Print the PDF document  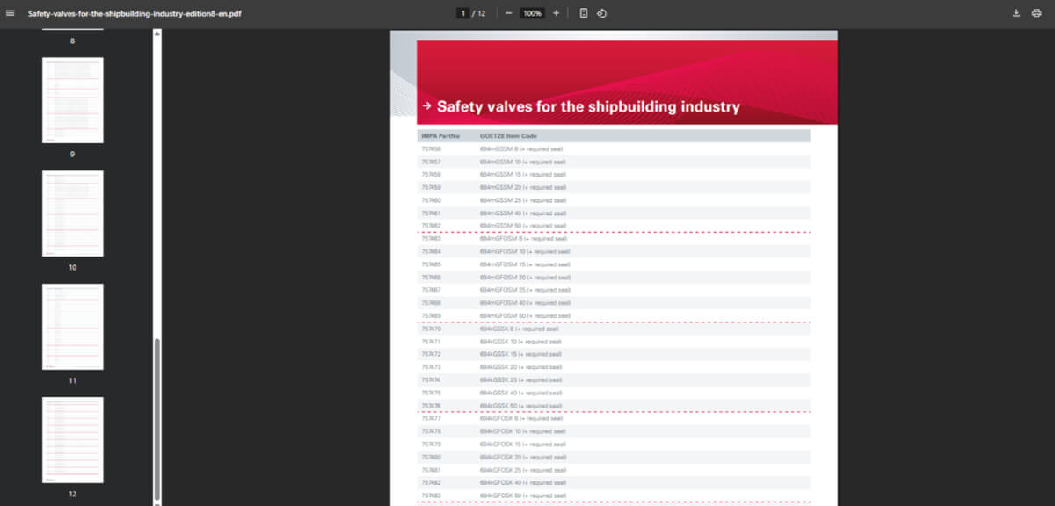point(1037,13)
